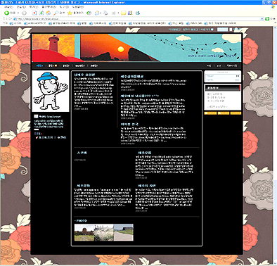This screenshot has width=277, height=266.
Task: Open the first photo thumbnail under PHOTO
Action: [84, 232]
